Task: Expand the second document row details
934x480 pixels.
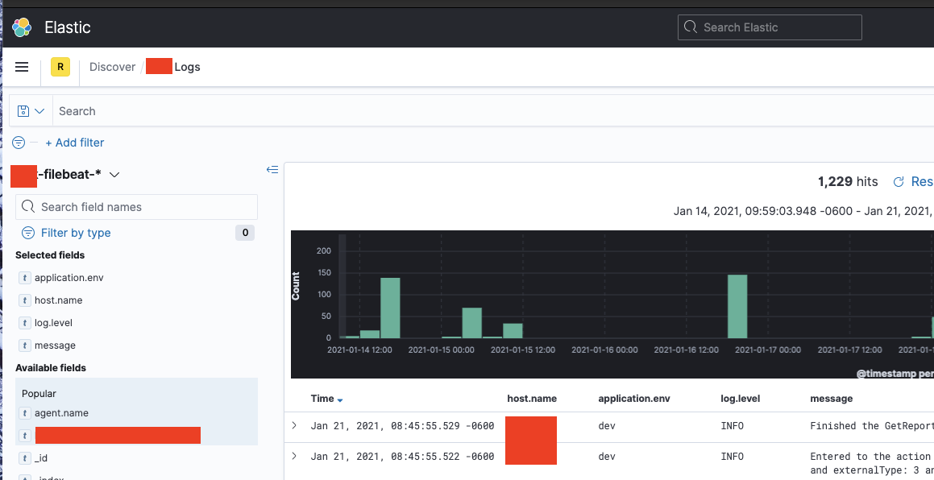Action: [x=295, y=456]
